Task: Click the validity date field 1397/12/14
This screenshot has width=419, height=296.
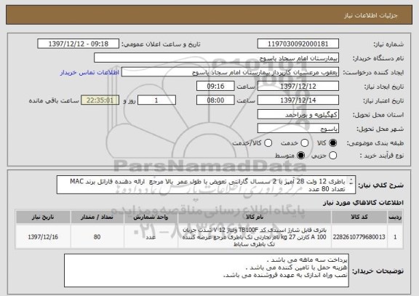Action: (x=298, y=100)
